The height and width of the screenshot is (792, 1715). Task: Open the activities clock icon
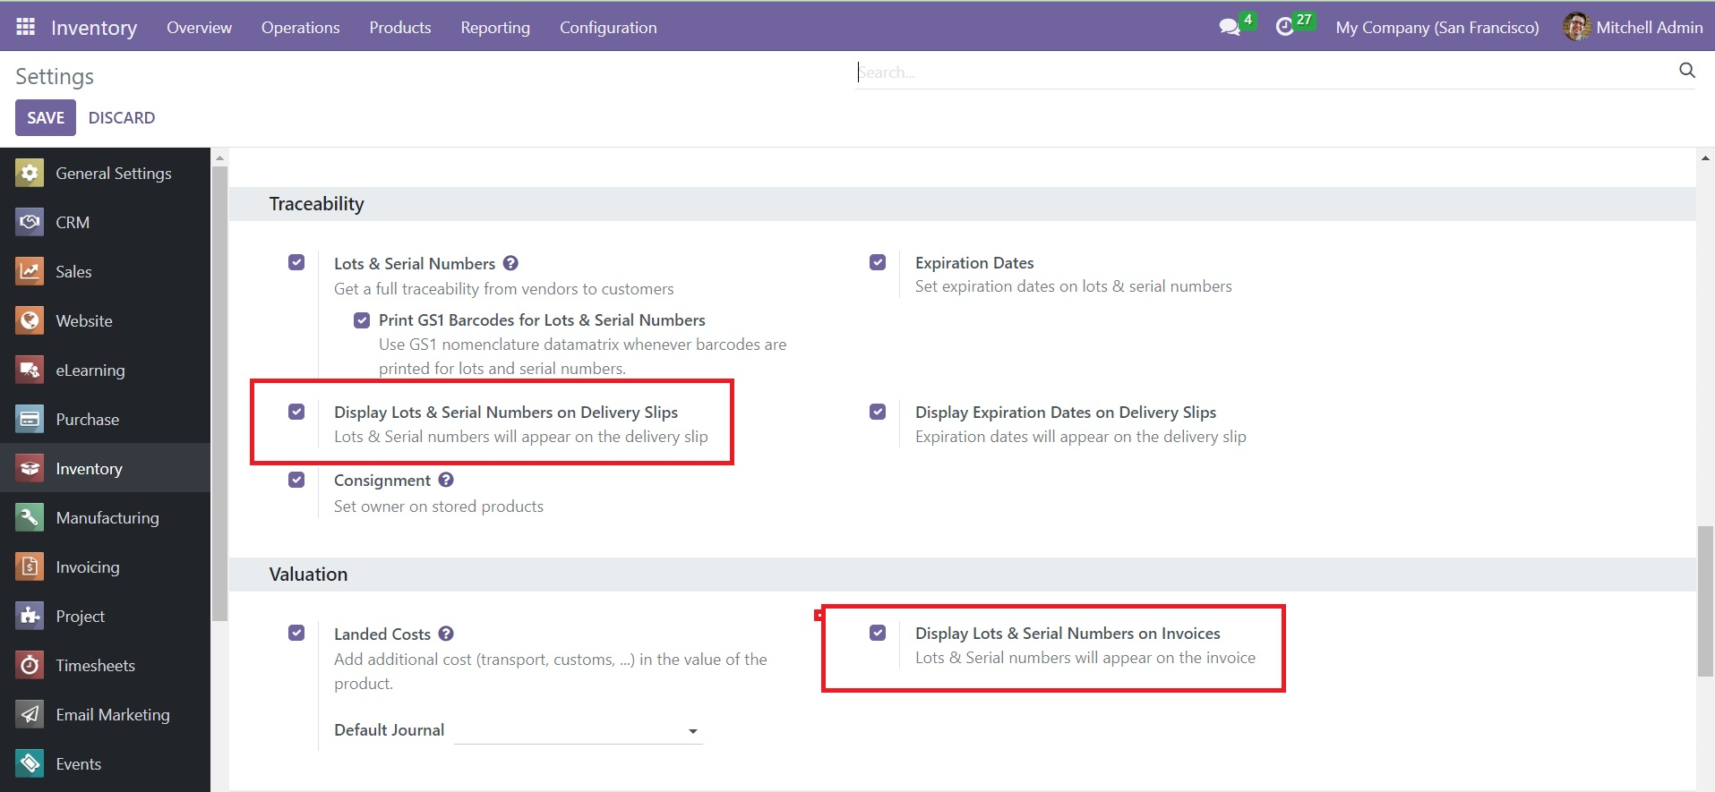1284,27
